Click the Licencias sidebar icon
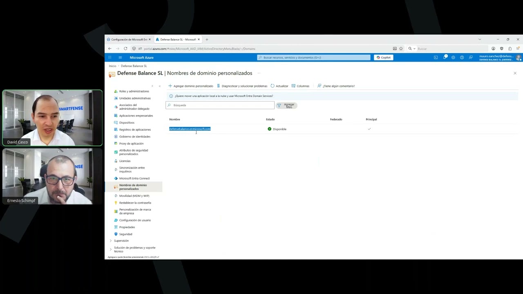Image resolution: width=523 pixels, height=294 pixels. (116, 161)
